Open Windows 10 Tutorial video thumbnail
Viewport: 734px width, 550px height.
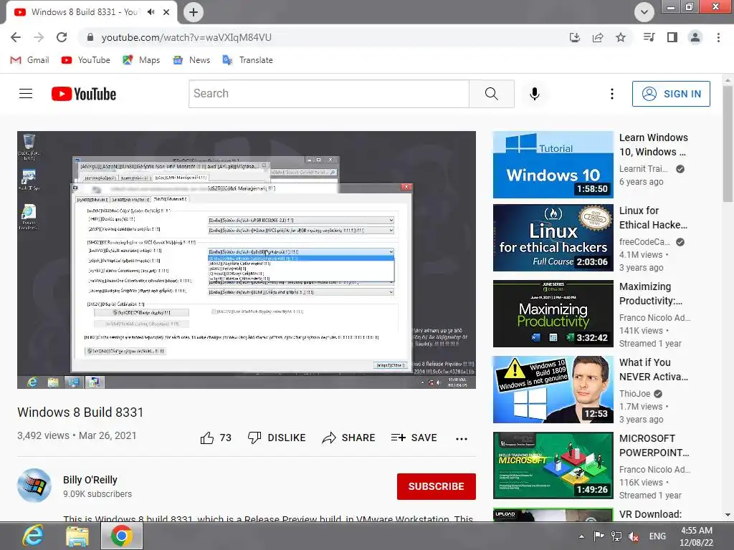tap(553, 165)
